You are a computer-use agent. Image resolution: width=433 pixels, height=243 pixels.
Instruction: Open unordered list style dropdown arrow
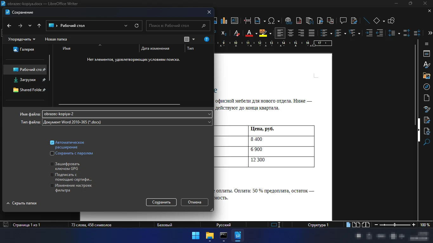click(x=331, y=33)
